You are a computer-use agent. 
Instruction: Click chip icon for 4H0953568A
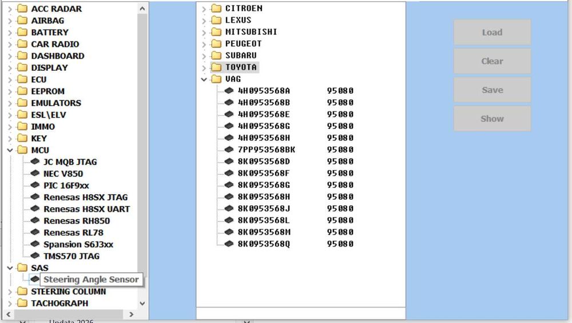click(229, 90)
